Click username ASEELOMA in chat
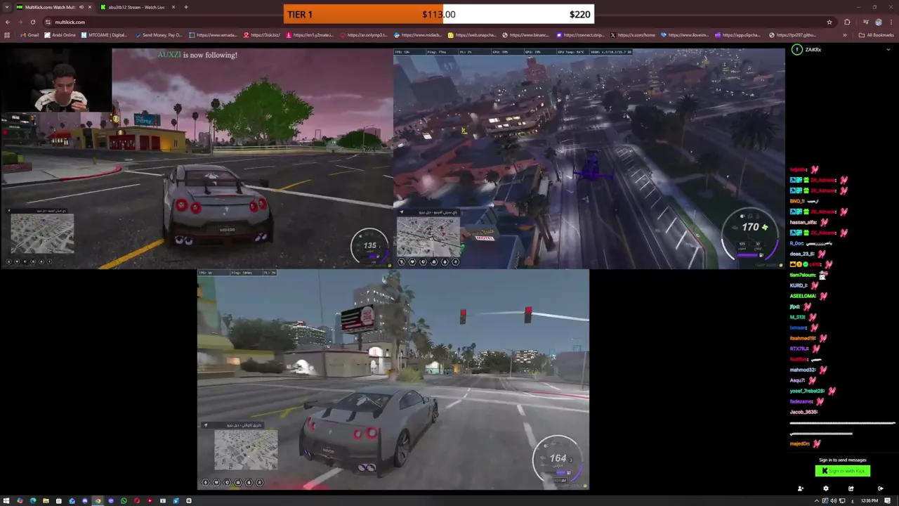The height and width of the screenshot is (506, 899). click(x=803, y=296)
